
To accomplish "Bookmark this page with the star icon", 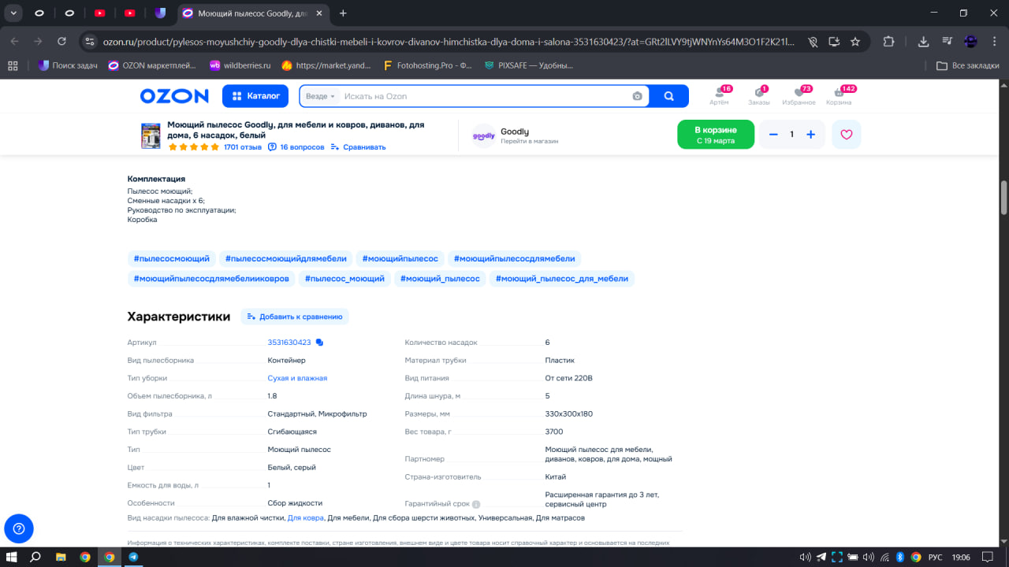I will (x=855, y=42).
